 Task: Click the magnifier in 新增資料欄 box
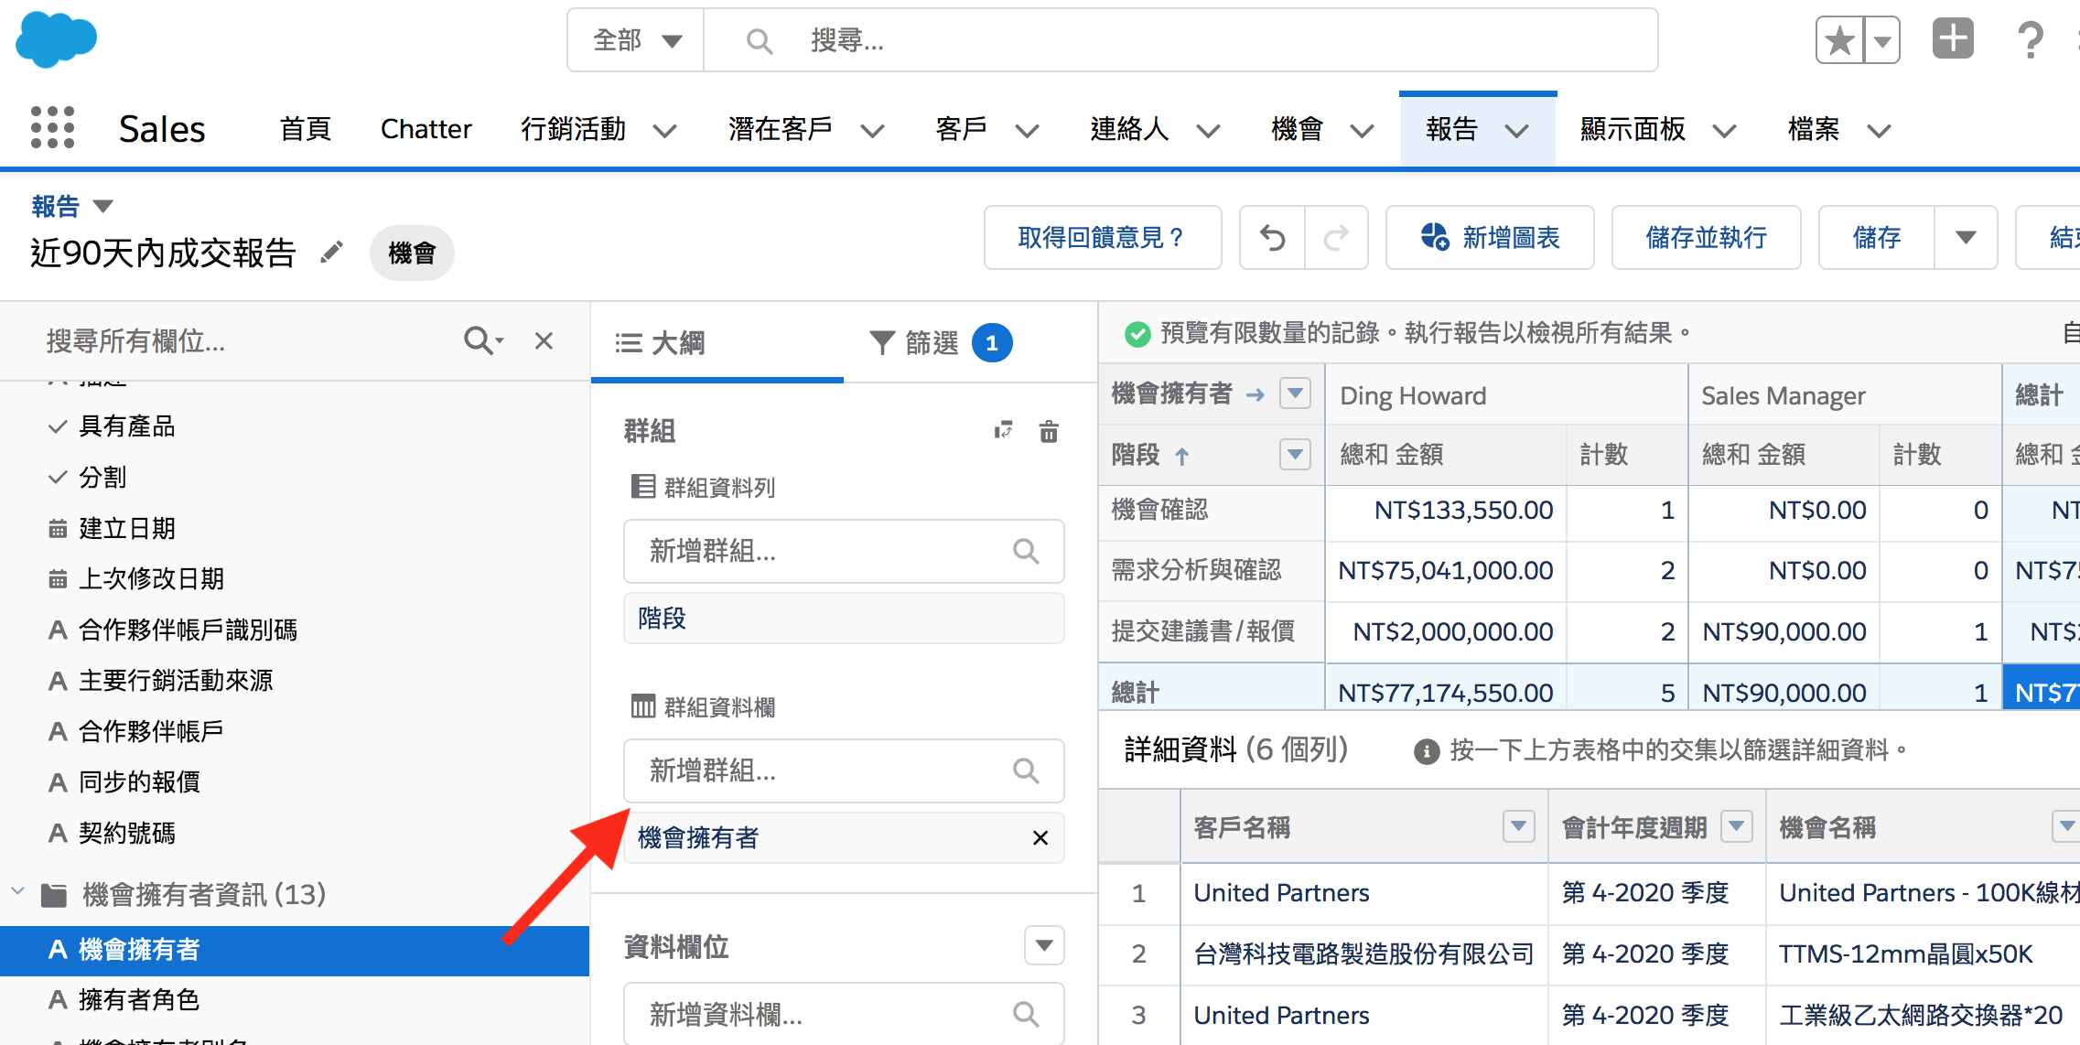(x=1026, y=1014)
